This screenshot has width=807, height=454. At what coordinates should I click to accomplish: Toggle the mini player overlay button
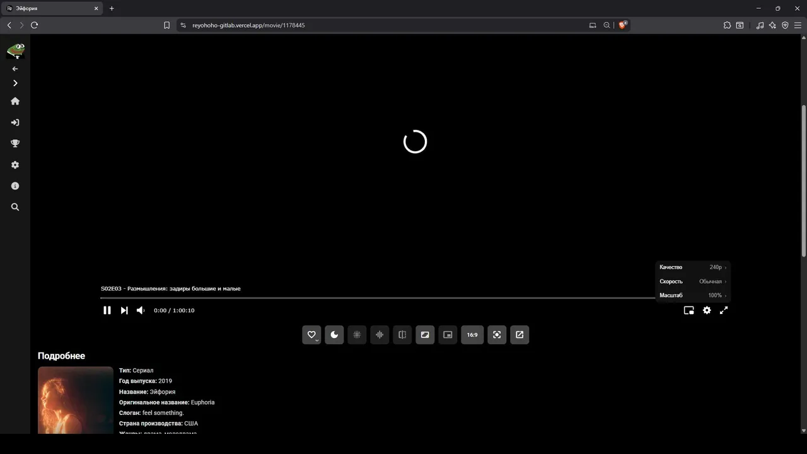tap(448, 335)
